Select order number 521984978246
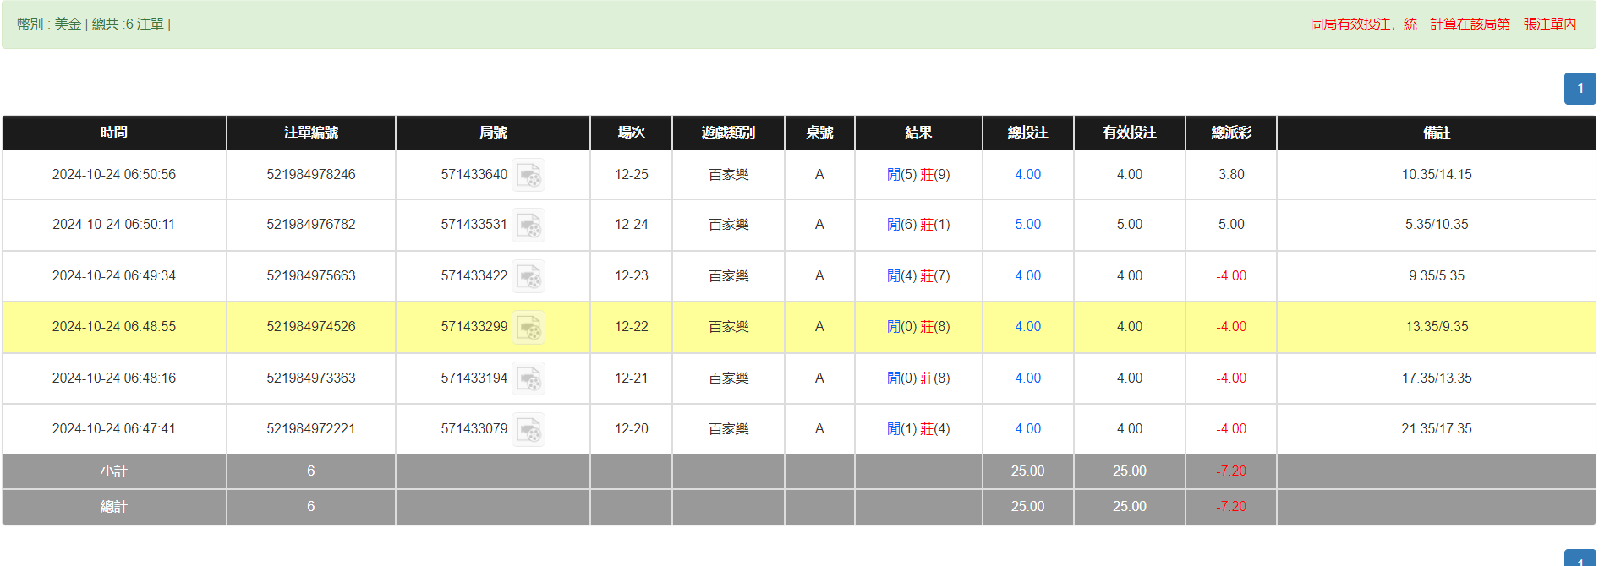 311,175
